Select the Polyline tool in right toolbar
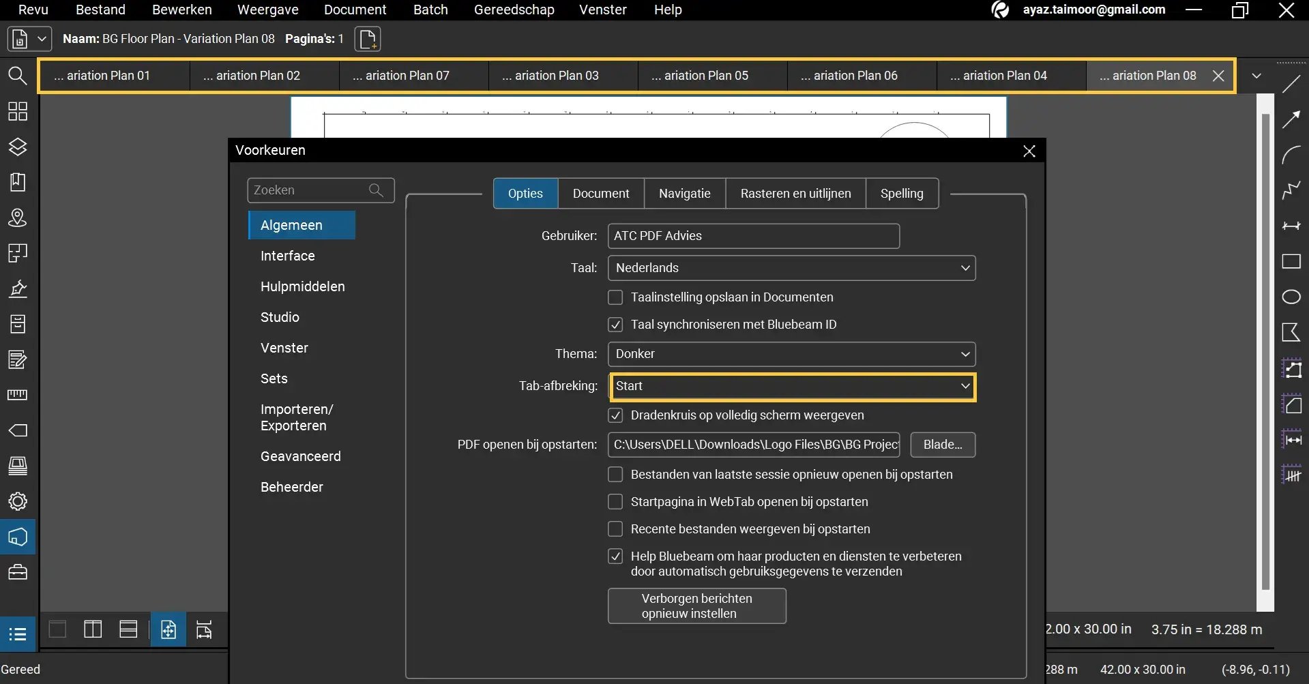The image size is (1309, 684). 1291,190
